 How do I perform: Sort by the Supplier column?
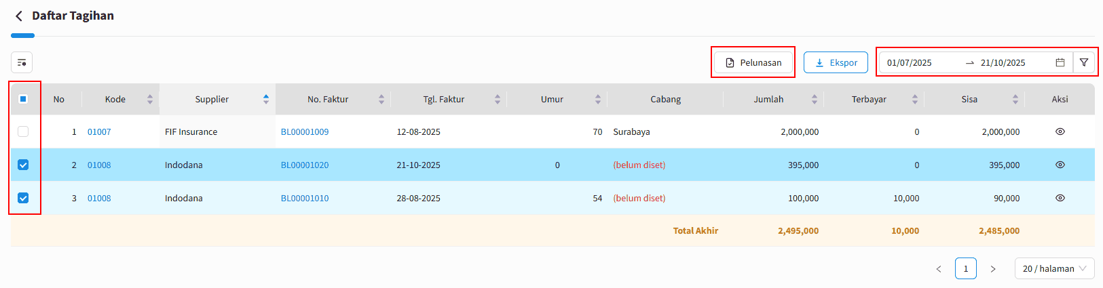266,100
